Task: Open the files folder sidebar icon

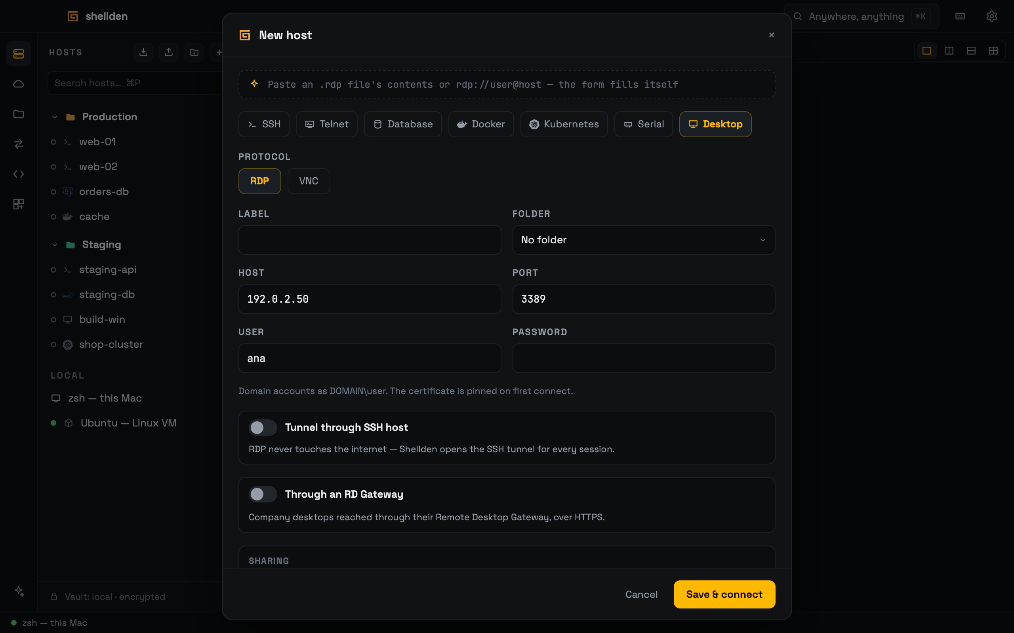Action: (19, 114)
